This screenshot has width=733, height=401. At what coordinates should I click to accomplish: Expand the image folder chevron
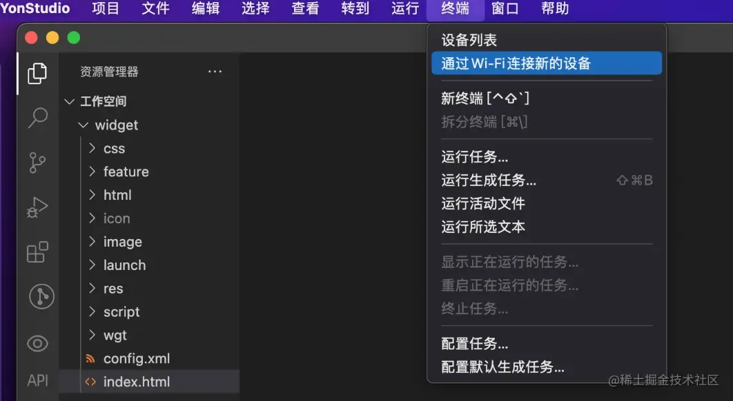pyautogui.click(x=92, y=241)
